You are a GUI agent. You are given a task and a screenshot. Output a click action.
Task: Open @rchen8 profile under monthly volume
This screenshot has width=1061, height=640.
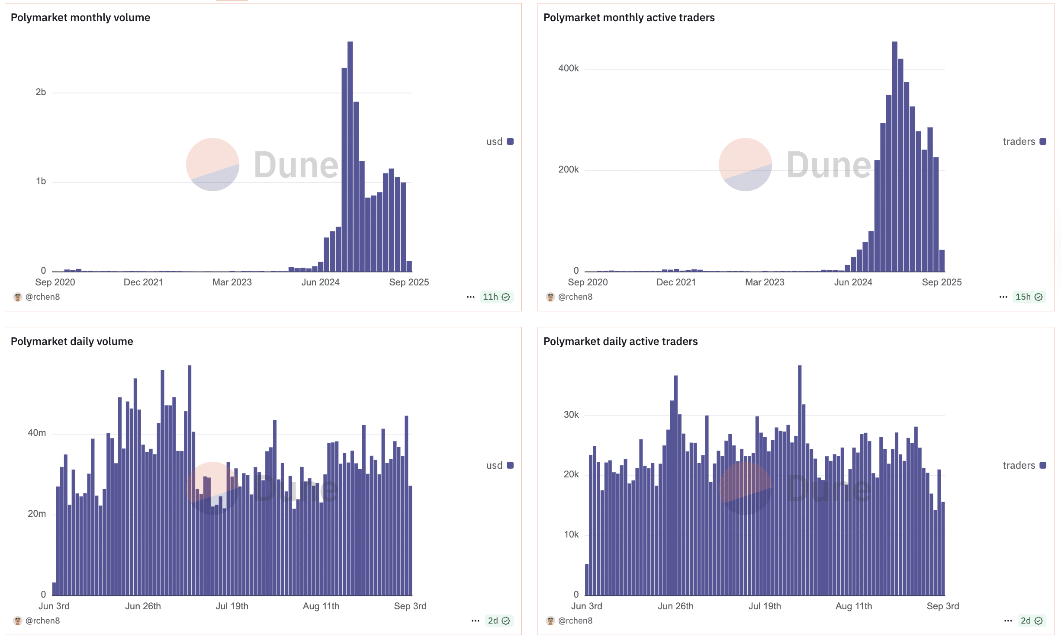click(42, 297)
